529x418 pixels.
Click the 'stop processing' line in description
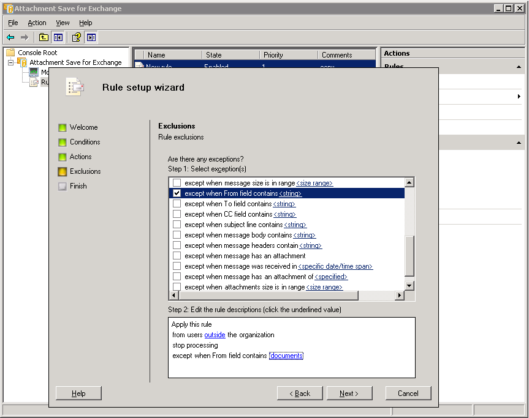[195, 345]
